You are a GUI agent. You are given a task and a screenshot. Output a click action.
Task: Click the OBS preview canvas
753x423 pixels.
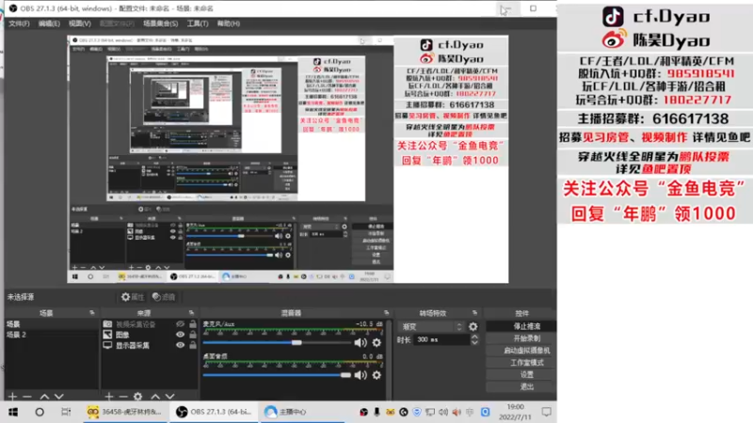tap(288, 159)
